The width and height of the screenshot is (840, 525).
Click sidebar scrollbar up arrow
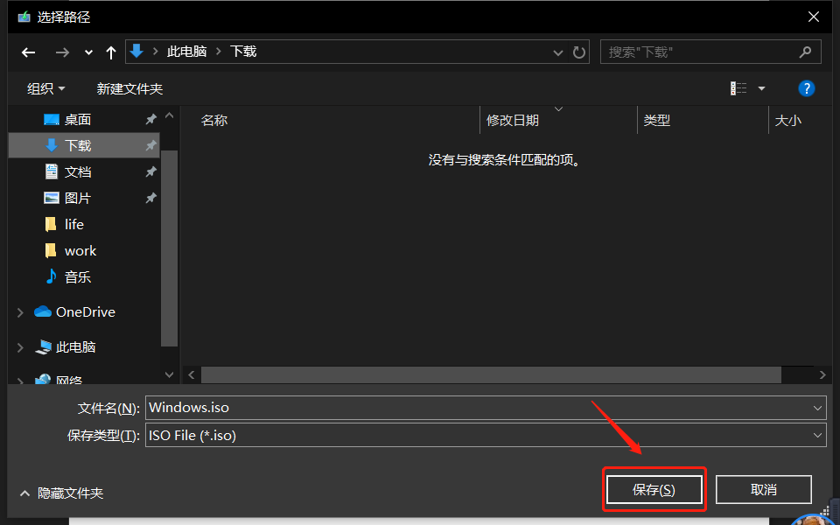point(169,115)
